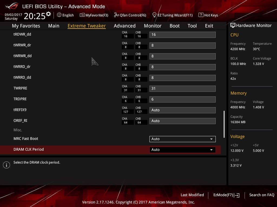Viewport: 277px width, 207px height.
Task: Click the settings list scrollbar
Action: (x=224, y=124)
